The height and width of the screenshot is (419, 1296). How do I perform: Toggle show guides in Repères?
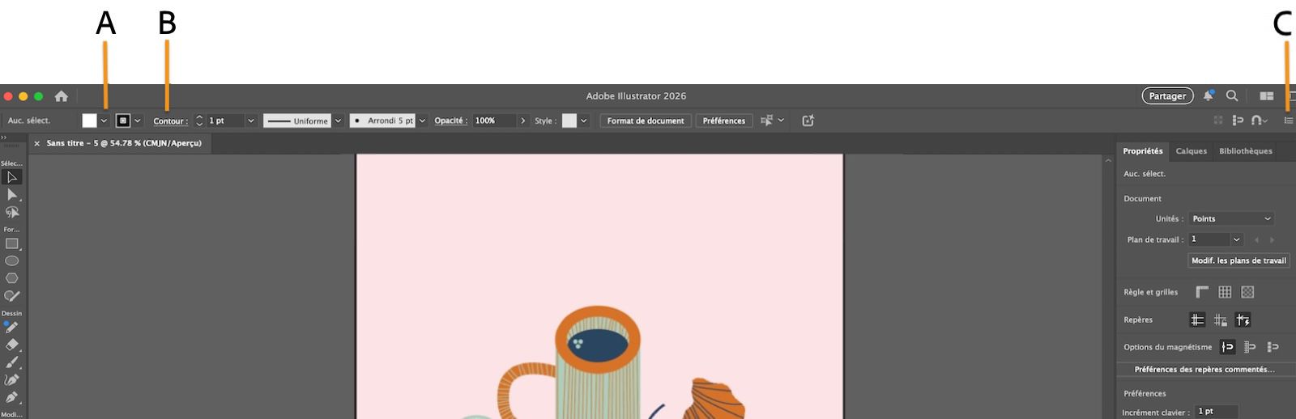[1197, 320]
